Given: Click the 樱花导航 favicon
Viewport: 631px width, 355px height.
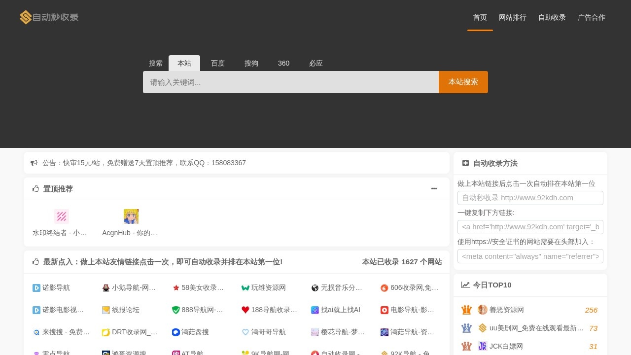Looking at the screenshot, I should click(x=315, y=332).
